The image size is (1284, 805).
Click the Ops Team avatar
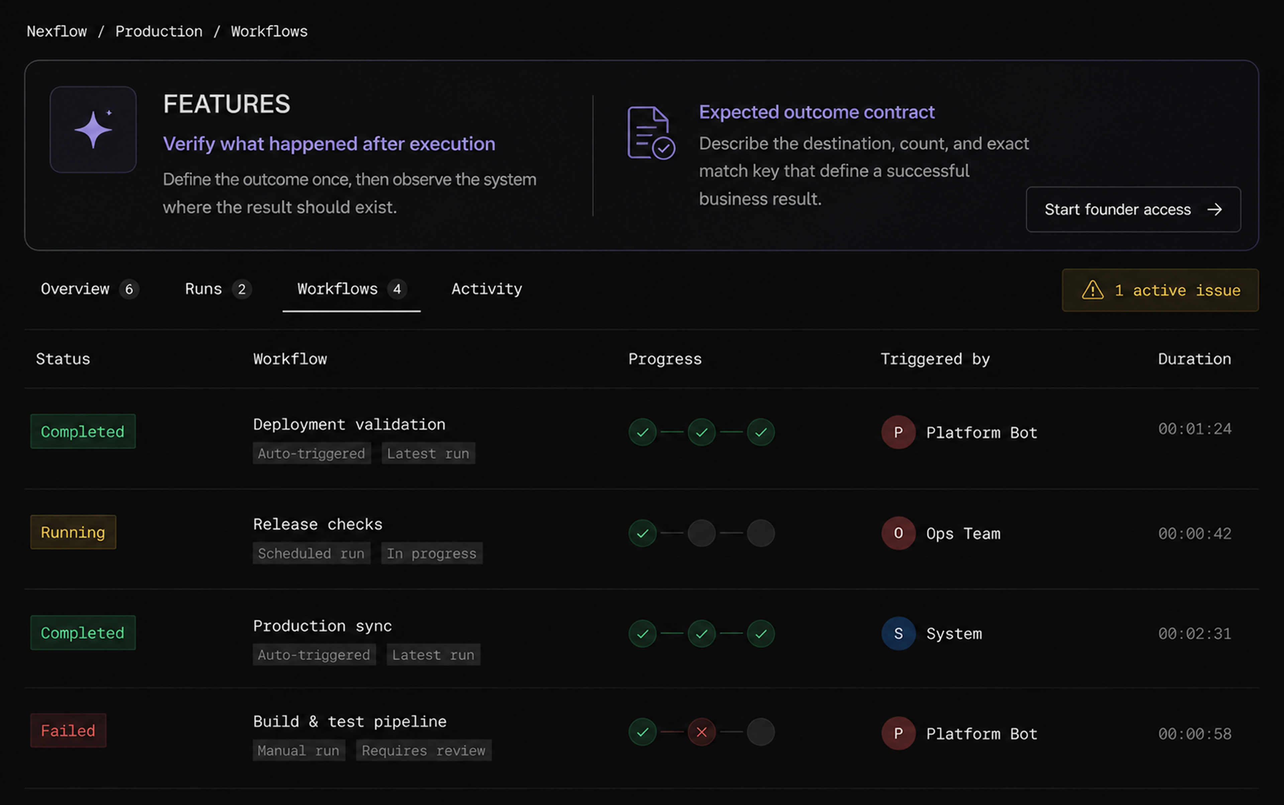(898, 533)
